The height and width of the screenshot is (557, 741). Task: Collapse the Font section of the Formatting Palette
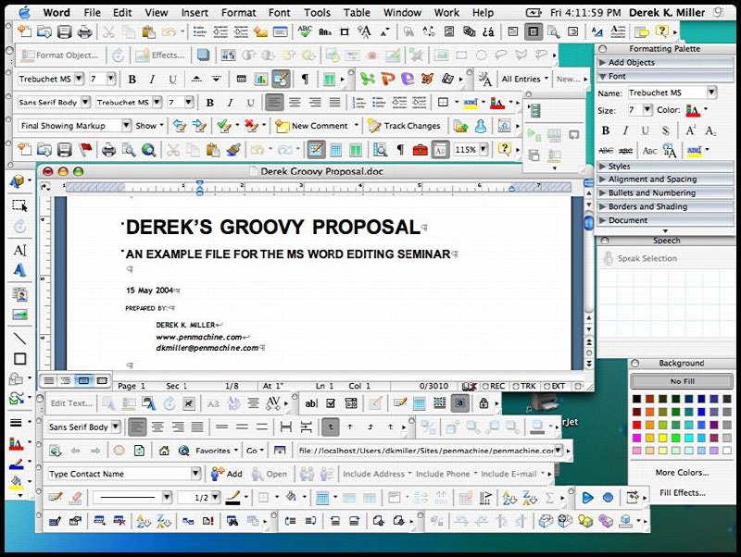pyautogui.click(x=605, y=77)
